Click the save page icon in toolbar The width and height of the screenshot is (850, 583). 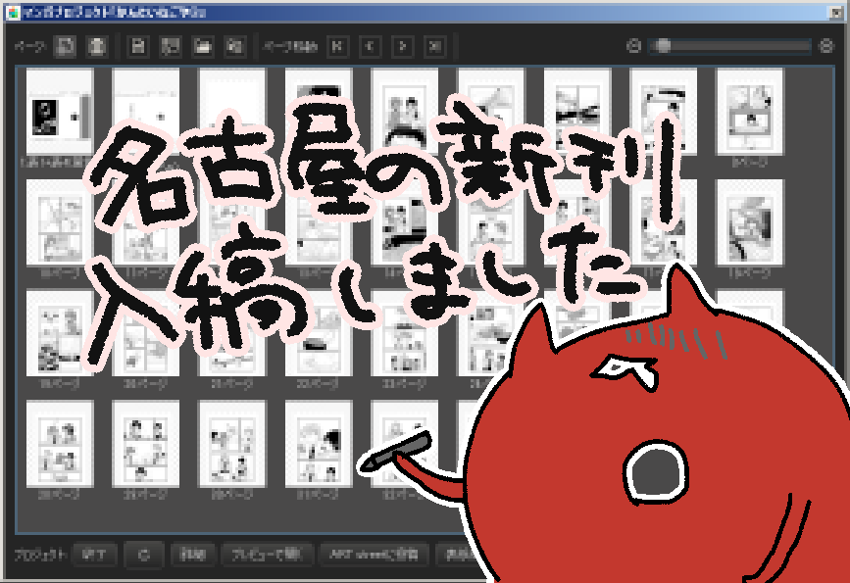pos(138,47)
